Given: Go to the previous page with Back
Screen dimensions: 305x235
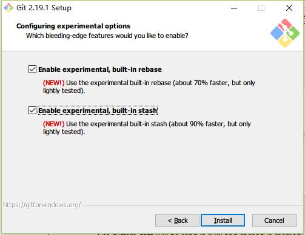Looking at the screenshot, I should point(177,221).
